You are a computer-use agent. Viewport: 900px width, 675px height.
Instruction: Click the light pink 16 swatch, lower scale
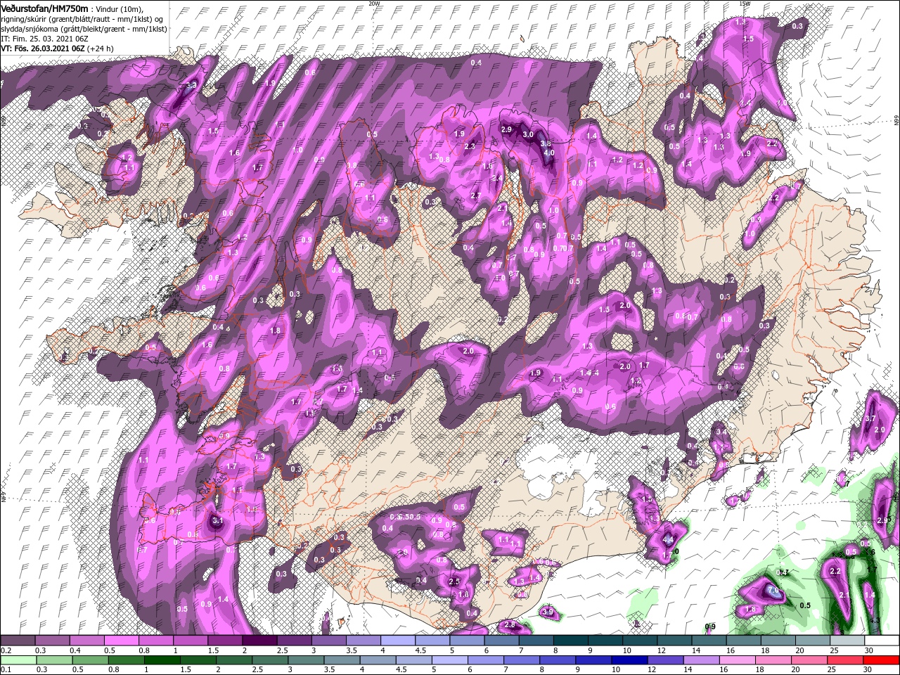pos(738,660)
